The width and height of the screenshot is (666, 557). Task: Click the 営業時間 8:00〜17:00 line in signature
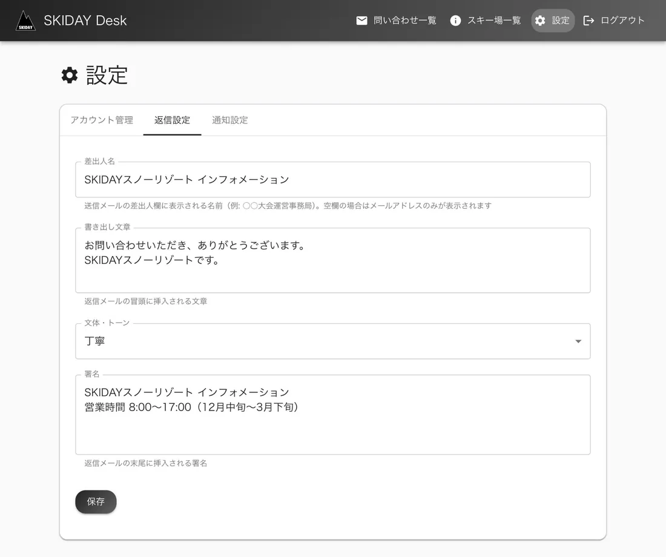[193, 407]
